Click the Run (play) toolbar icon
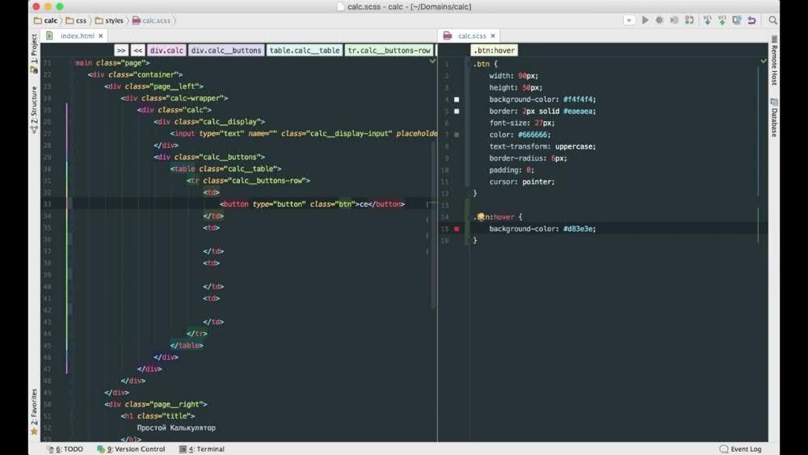The image size is (808, 455). point(645,20)
